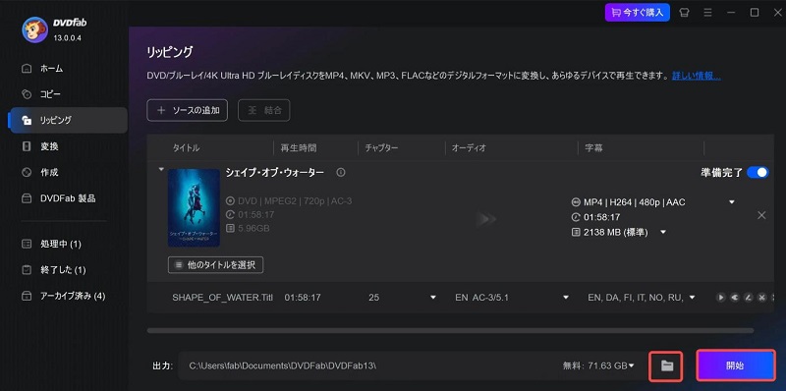This screenshot has height=391, width=786.
Task: Delete title row with small X icon
Action: pos(762,298)
